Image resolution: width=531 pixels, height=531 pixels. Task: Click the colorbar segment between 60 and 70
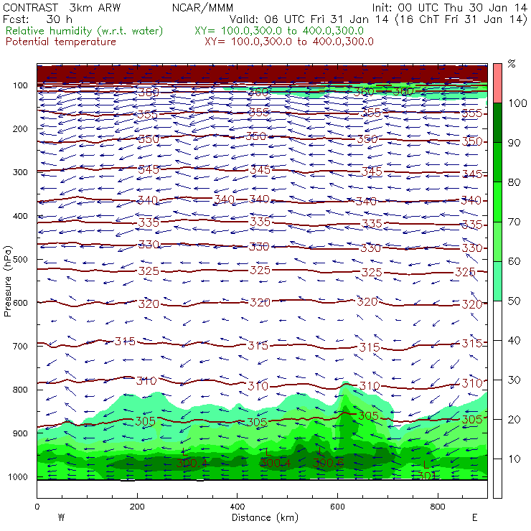[x=497, y=241]
